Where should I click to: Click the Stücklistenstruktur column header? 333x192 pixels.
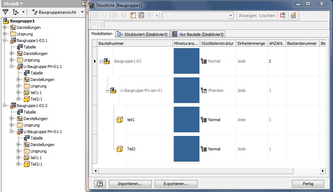point(218,43)
